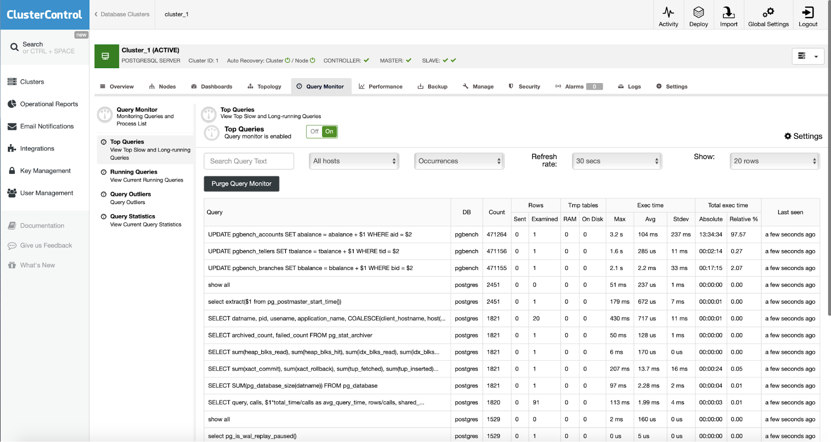Select the UPDATE pgbench_accounts query row

tap(511, 235)
